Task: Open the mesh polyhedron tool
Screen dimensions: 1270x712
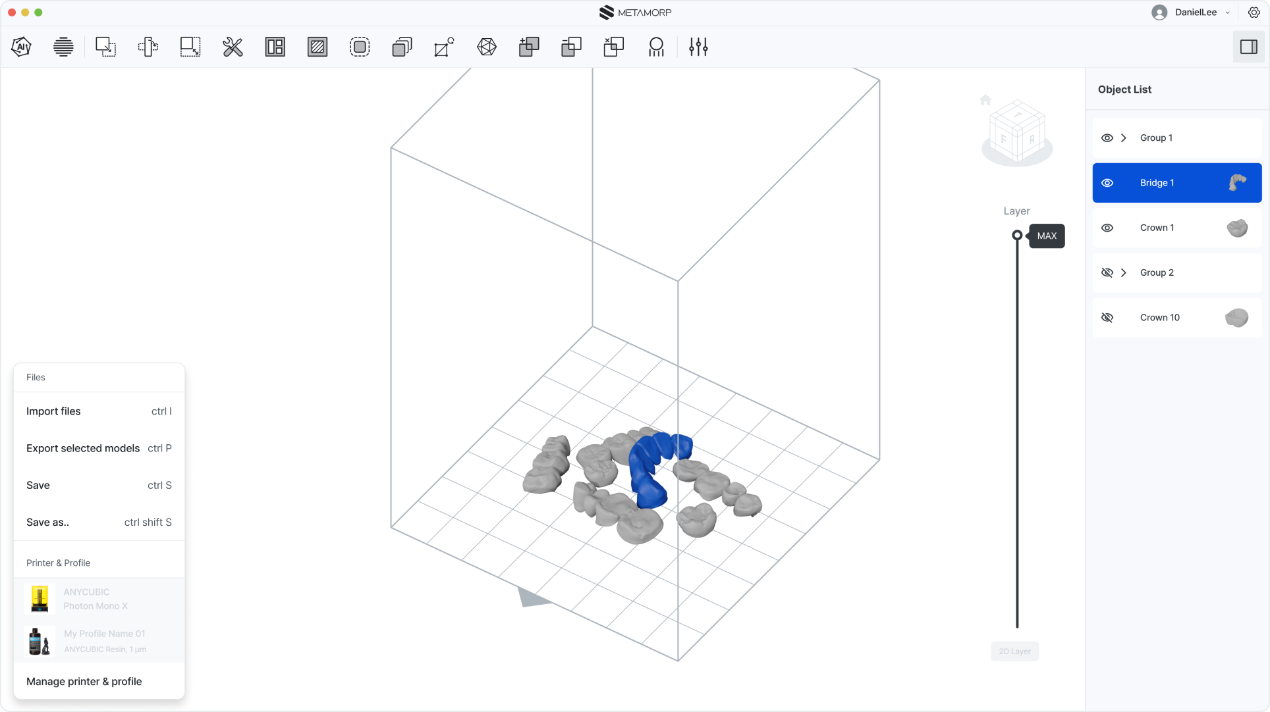Action: [487, 46]
